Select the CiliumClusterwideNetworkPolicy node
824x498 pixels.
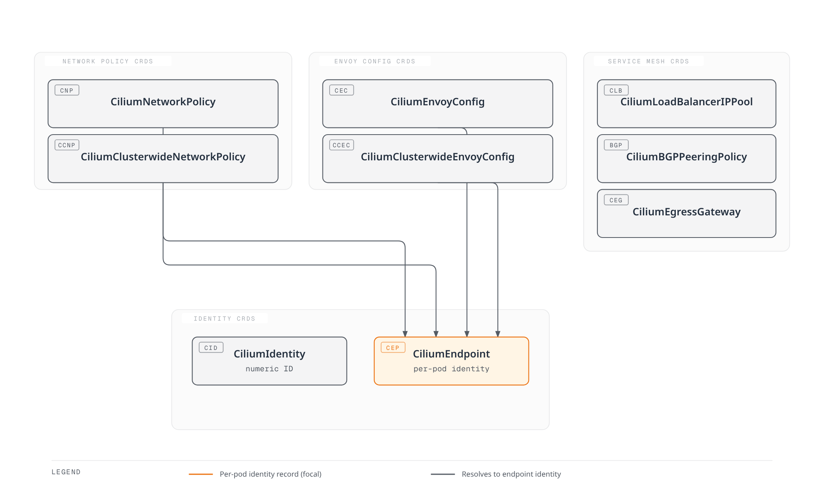pyautogui.click(x=163, y=159)
